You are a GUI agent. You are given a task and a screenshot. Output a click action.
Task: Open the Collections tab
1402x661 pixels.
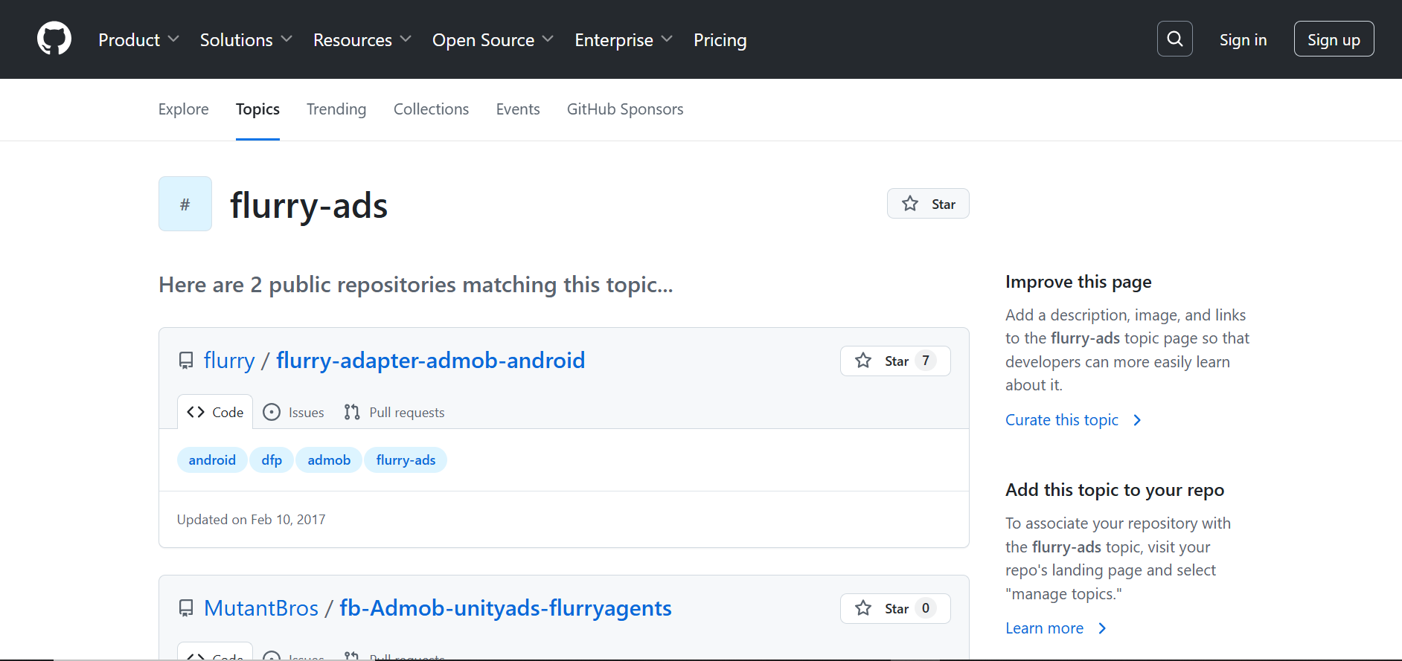tap(431, 109)
